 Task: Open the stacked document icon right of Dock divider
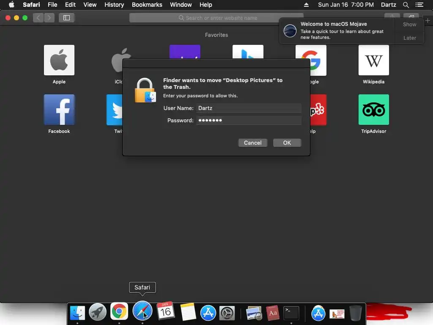(x=337, y=314)
